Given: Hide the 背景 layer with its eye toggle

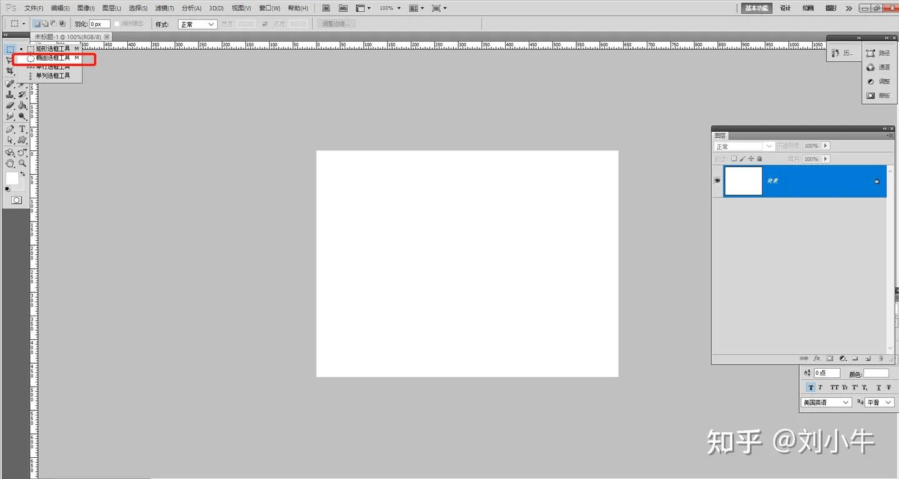Looking at the screenshot, I should [717, 180].
